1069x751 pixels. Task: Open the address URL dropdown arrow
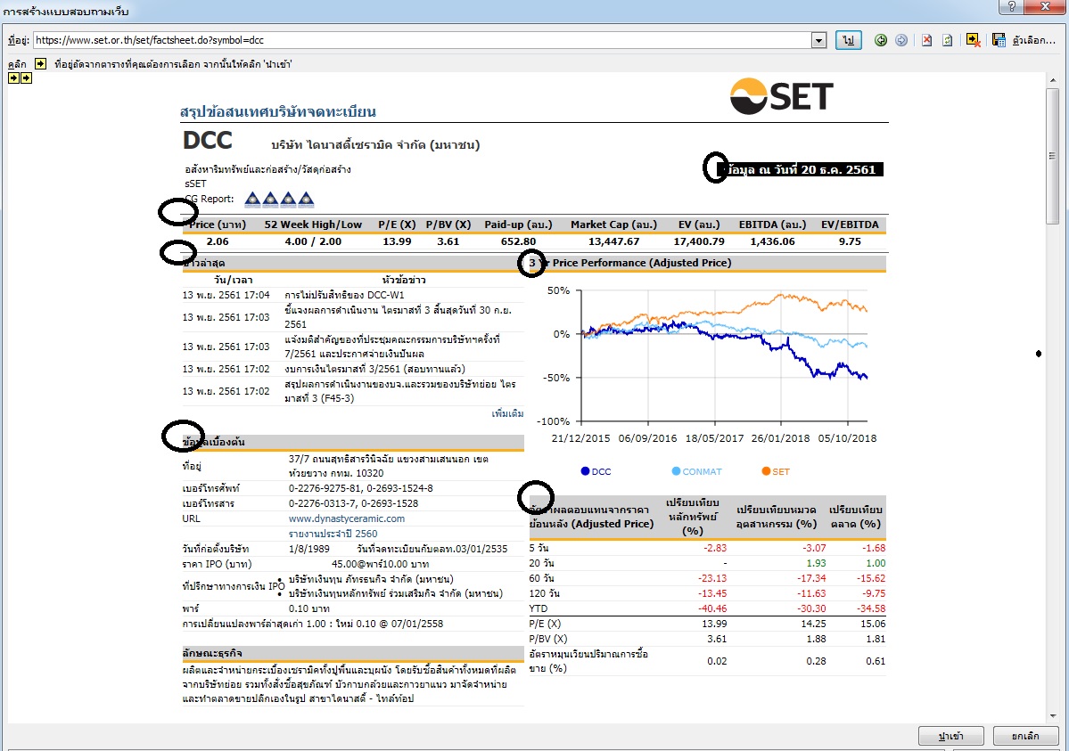click(818, 40)
